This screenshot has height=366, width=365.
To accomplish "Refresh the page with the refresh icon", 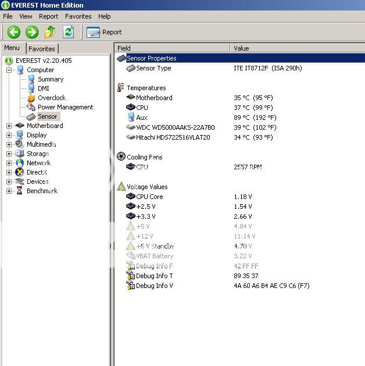I will 69,32.
